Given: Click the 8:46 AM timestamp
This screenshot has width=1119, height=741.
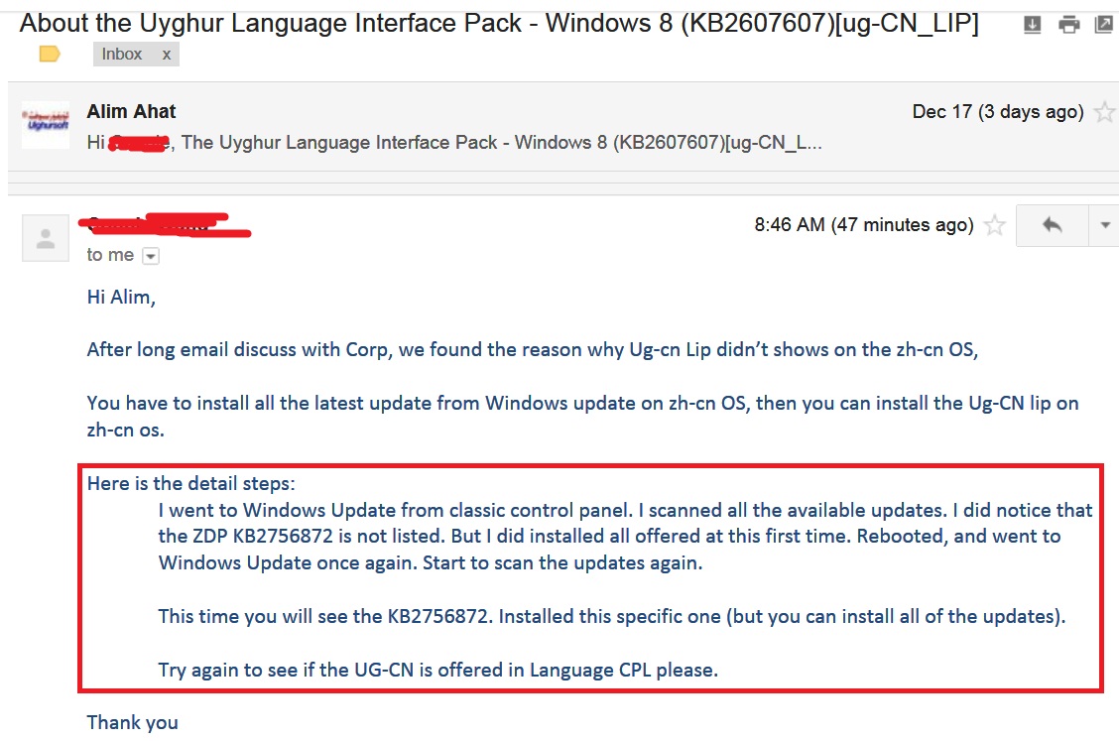Looking at the screenshot, I should (863, 225).
